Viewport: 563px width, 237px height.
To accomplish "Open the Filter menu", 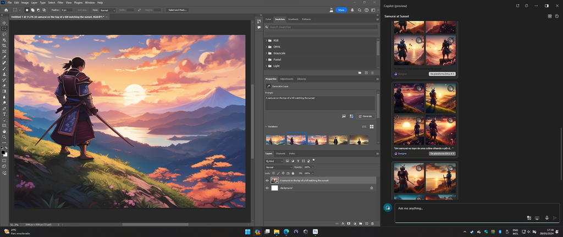I will 60,3.
